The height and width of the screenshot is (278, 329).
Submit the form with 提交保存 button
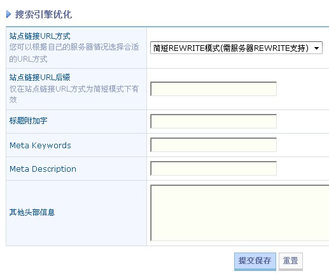pyautogui.click(x=255, y=261)
